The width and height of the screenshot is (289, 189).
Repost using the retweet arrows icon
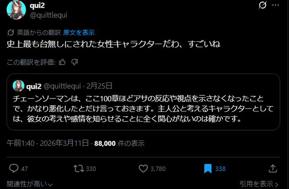[x=79, y=168]
